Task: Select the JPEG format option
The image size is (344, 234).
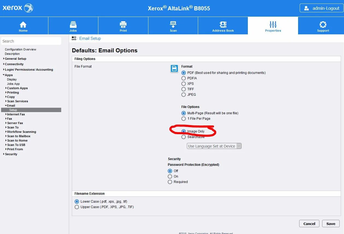Action: pos(184,95)
